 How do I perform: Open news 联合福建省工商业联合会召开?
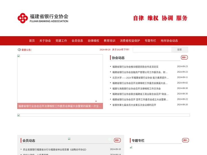pos(141,94)
